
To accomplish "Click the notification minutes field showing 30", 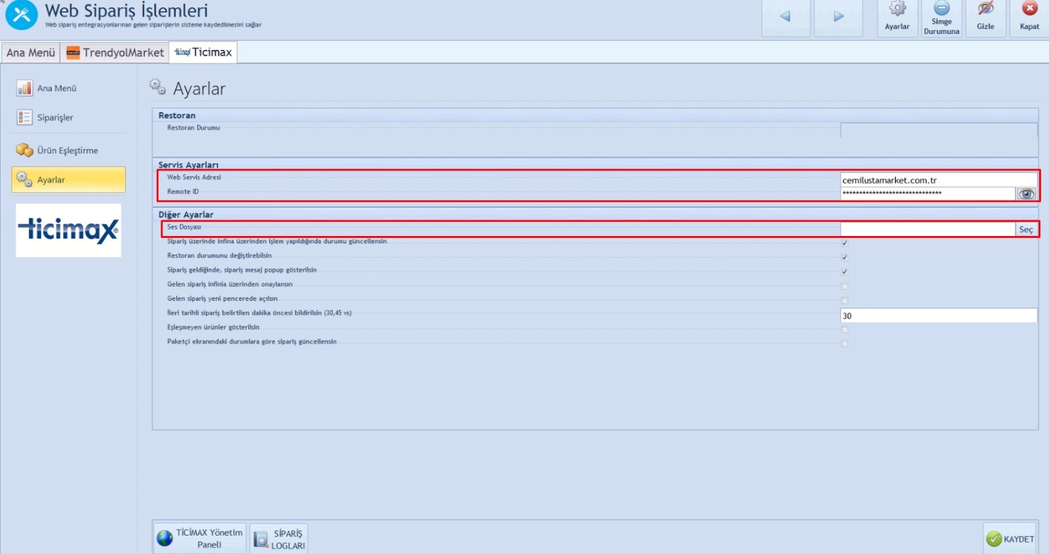I will [x=939, y=315].
